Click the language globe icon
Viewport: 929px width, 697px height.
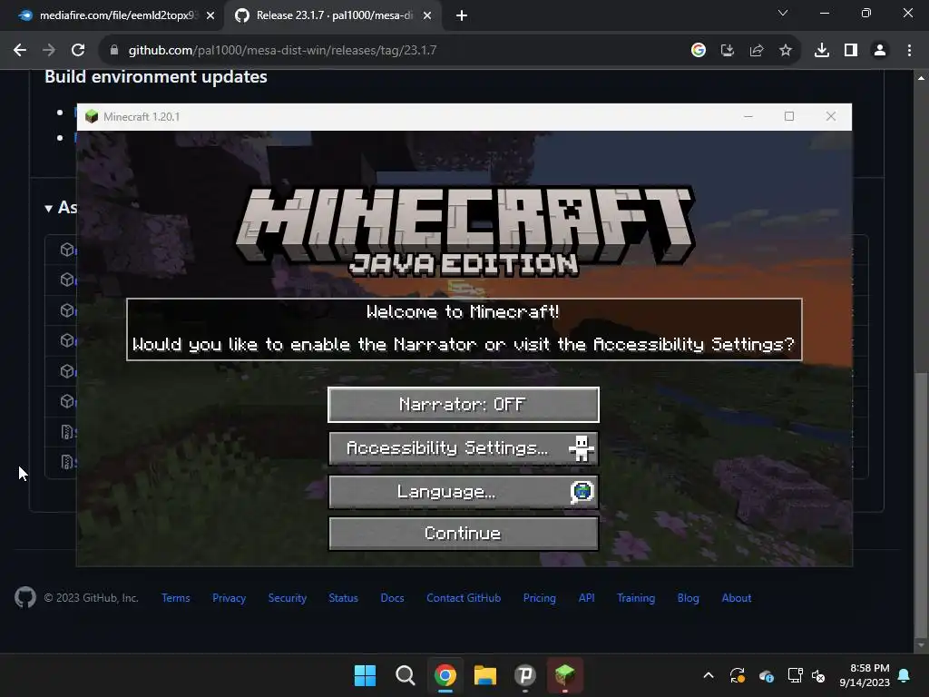point(582,491)
